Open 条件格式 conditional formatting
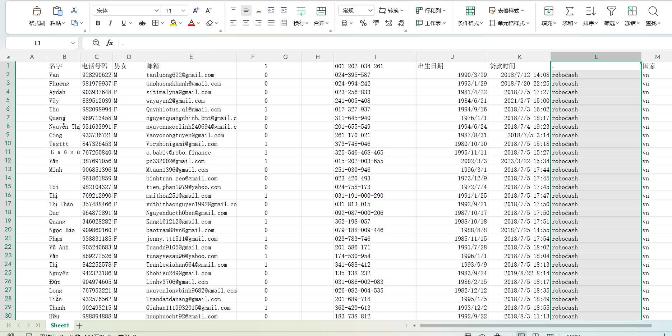 coord(470,16)
